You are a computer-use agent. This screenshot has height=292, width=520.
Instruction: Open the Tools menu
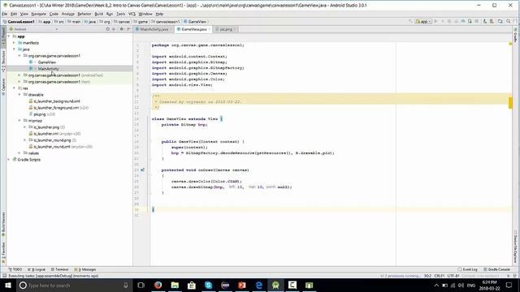121,14
